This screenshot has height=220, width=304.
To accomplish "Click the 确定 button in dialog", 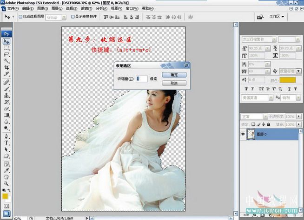I will pyautogui.click(x=174, y=75).
